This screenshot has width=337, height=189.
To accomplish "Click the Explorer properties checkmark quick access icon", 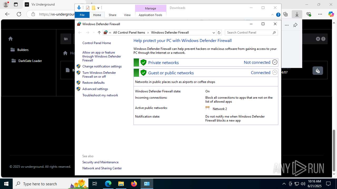I will pyautogui.click(x=88, y=8).
